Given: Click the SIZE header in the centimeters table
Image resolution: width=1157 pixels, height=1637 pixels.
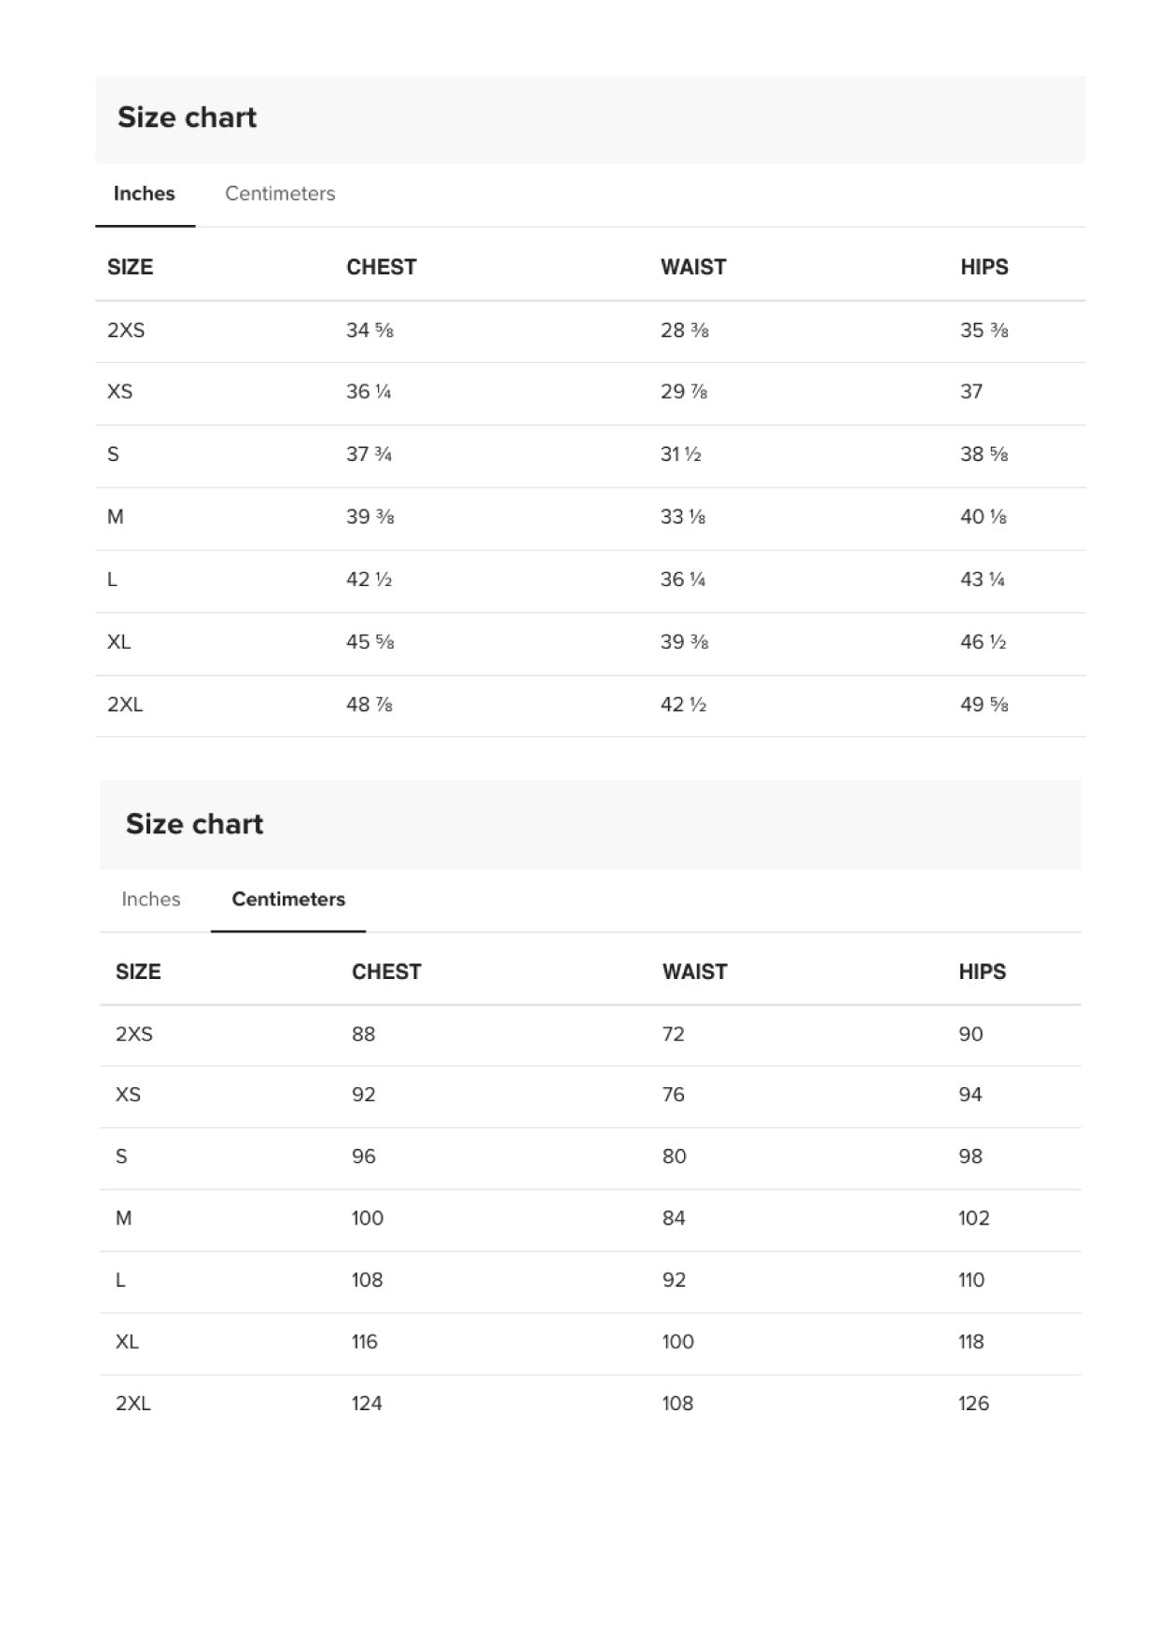Looking at the screenshot, I should coord(138,972).
